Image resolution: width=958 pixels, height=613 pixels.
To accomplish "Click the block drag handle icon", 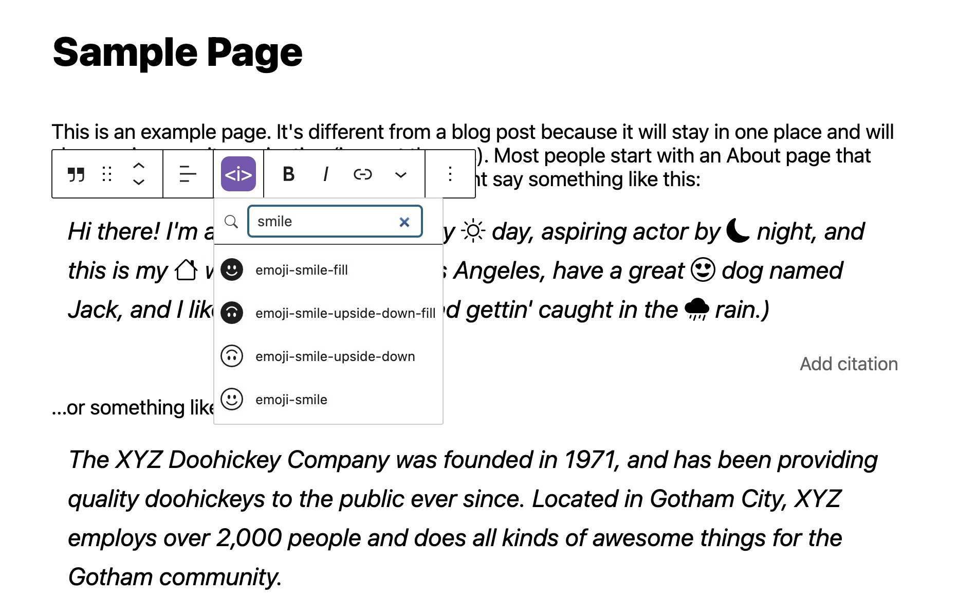I will (107, 174).
